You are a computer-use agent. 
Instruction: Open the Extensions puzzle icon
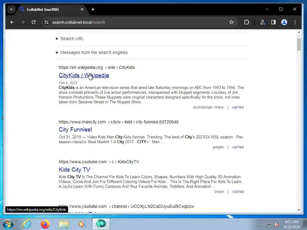[246, 22]
